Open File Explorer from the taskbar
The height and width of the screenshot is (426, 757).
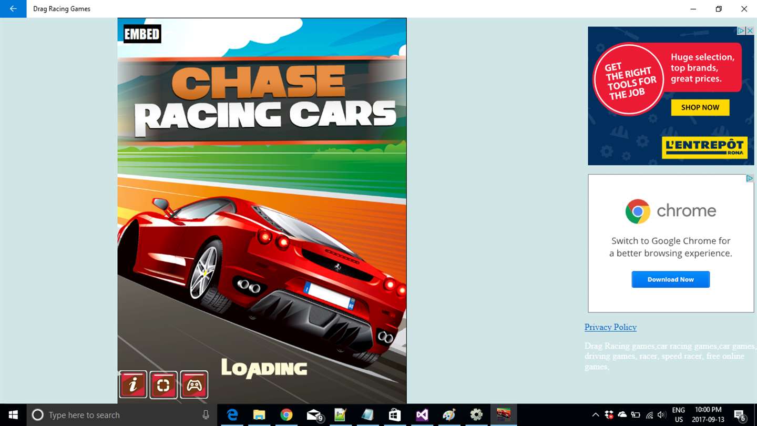(x=259, y=415)
